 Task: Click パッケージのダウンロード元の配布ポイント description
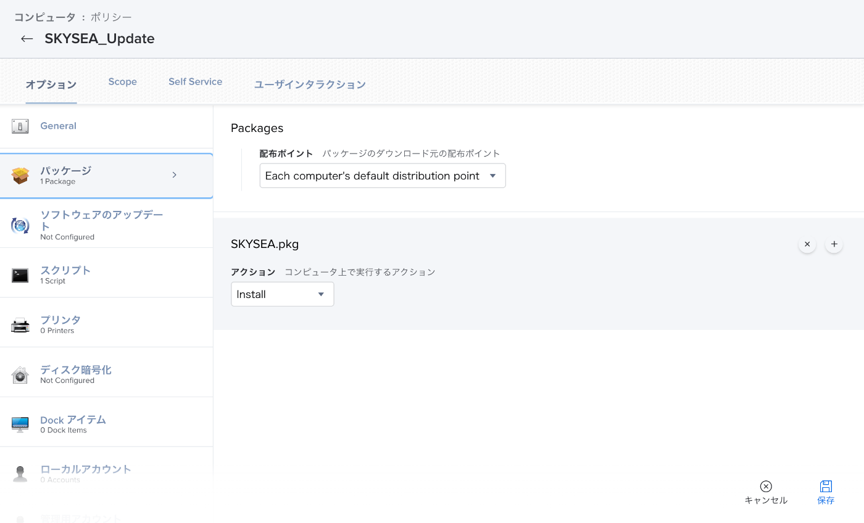coord(411,154)
